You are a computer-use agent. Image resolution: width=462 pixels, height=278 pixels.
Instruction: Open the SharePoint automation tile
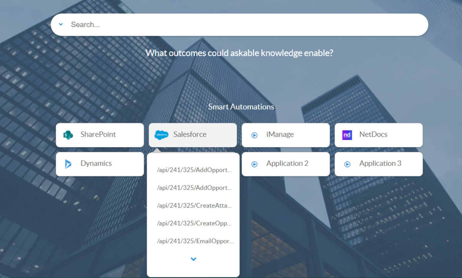pyautogui.click(x=100, y=135)
